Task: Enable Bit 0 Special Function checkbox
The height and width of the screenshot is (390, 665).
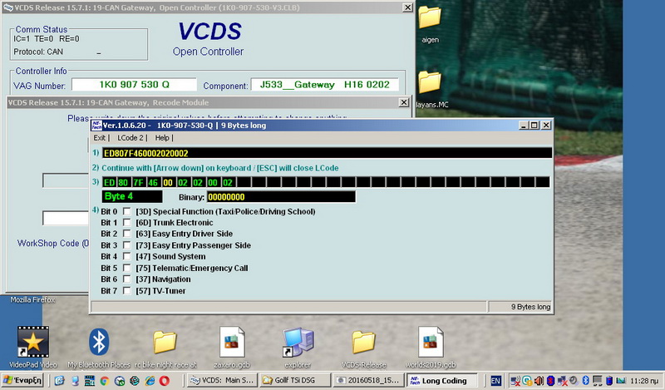Action: click(x=126, y=211)
